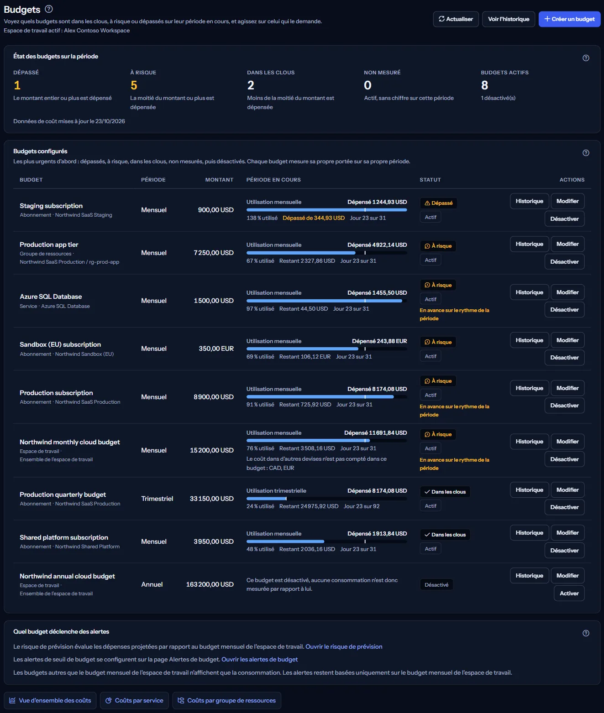Activate the Northwind annual cloud budget
The height and width of the screenshot is (713, 604).
tap(569, 593)
